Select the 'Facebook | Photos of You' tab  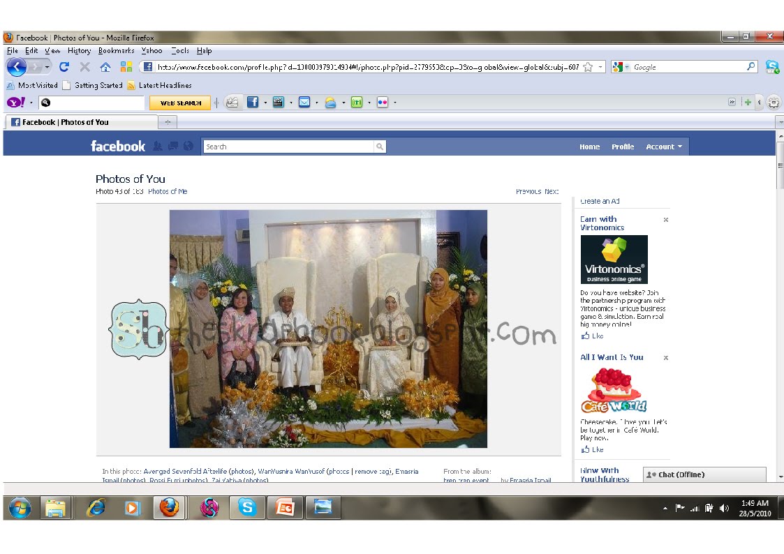pyautogui.click(x=82, y=122)
